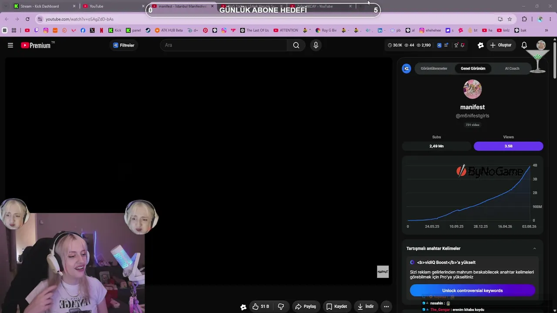The height and width of the screenshot is (313, 557).
Task: Open the Kick bookmark
Action: [x=115, y=30]
